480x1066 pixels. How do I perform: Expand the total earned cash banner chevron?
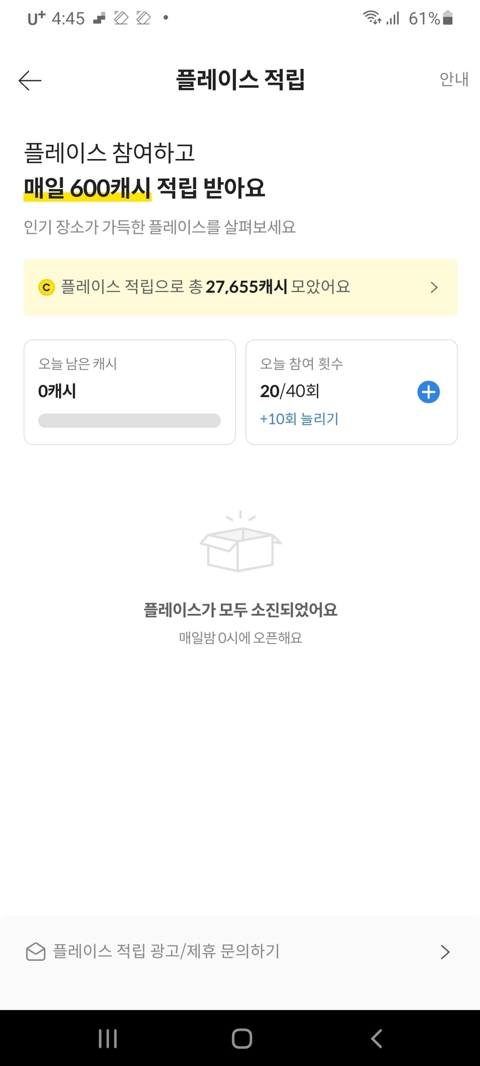pos(434,287)
